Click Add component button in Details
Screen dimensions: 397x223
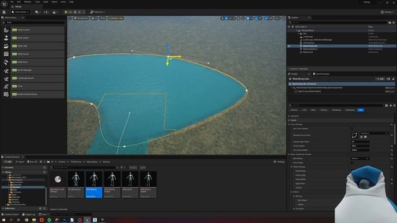pyautogui.click(x=380, y=79)
